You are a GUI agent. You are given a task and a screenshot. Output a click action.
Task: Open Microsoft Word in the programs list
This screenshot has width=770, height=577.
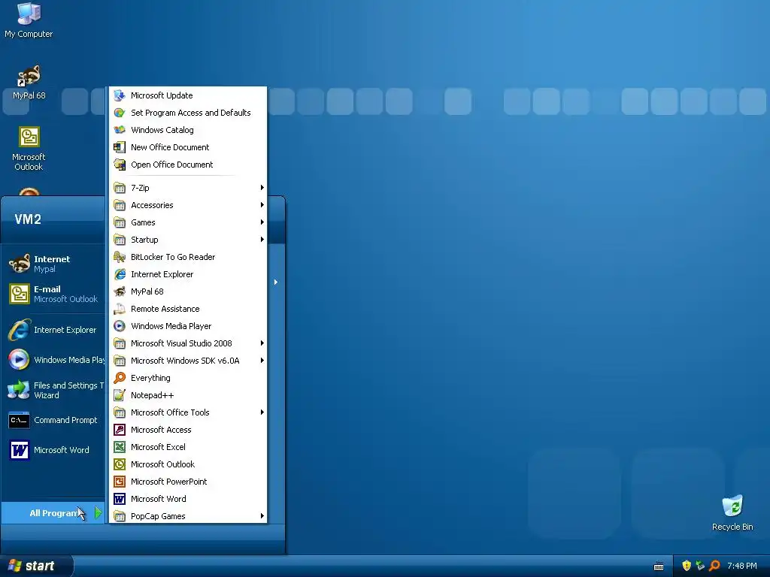(187, 499)
